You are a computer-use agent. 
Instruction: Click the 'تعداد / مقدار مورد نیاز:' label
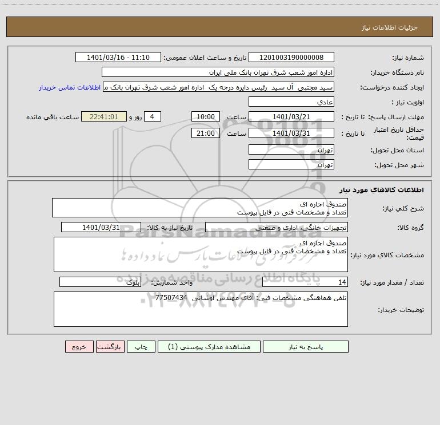392,282
